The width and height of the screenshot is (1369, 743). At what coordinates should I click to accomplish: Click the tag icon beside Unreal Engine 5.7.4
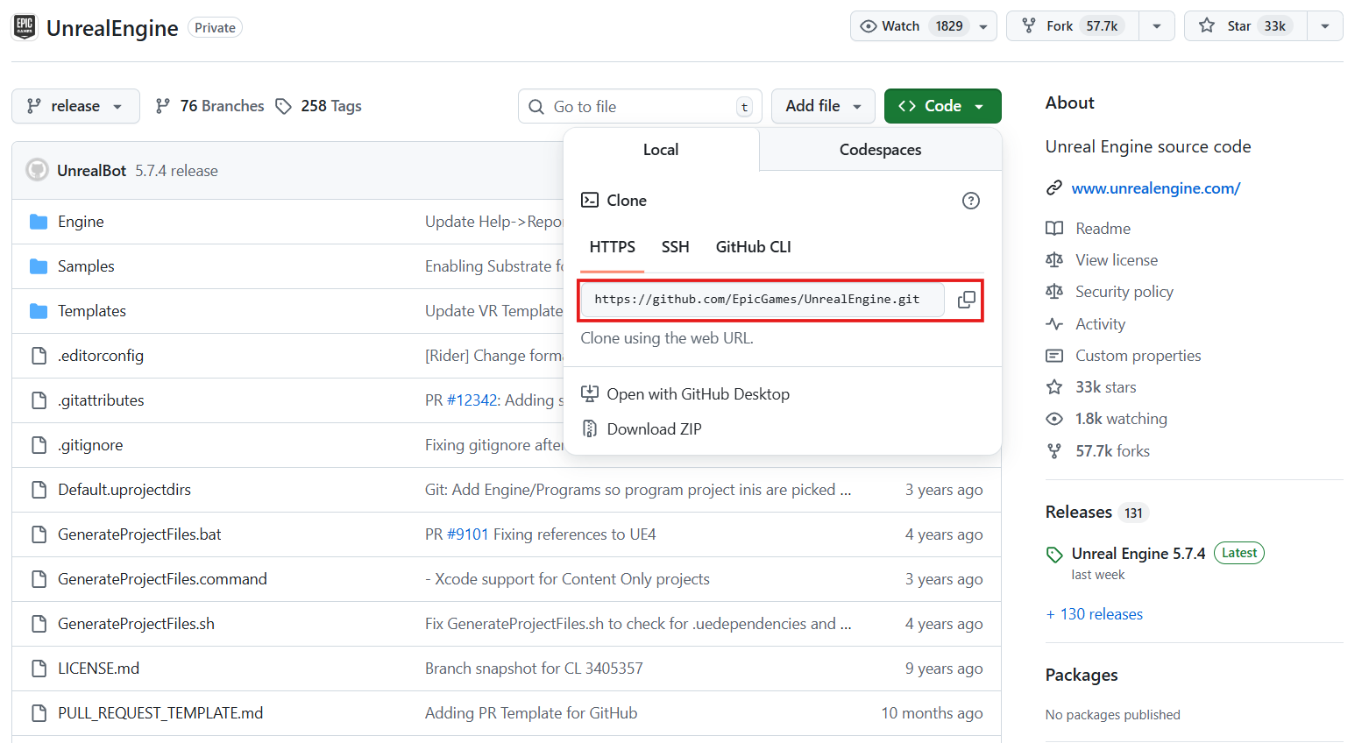[1054, 555]
